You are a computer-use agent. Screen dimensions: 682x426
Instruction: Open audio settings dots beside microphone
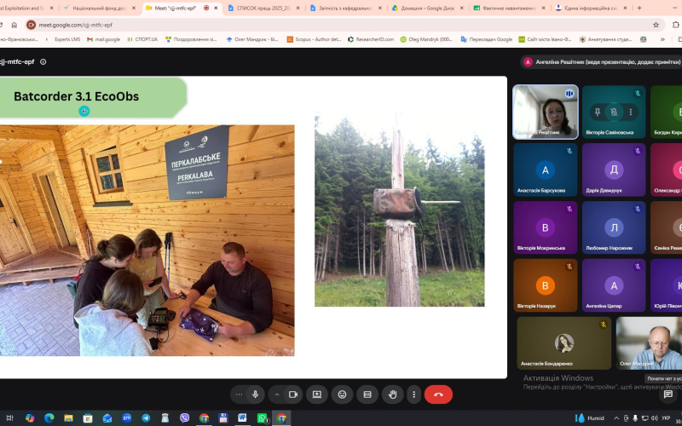[x=239, y=394]
